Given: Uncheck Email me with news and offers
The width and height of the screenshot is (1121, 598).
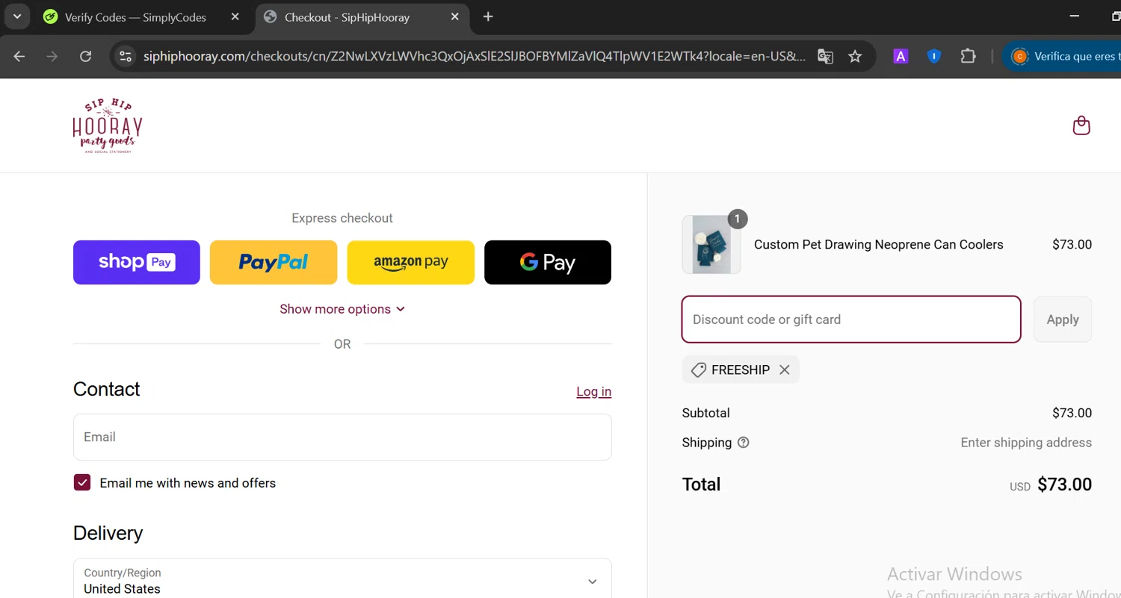Looking at the screenshot, I should point(82,483).
